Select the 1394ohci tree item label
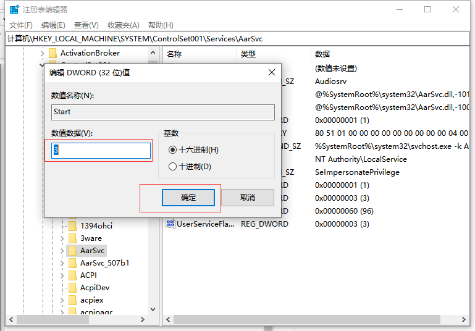The width and height of the screenshot is (475, 331). pyautogui.click(x=96, y=225)
